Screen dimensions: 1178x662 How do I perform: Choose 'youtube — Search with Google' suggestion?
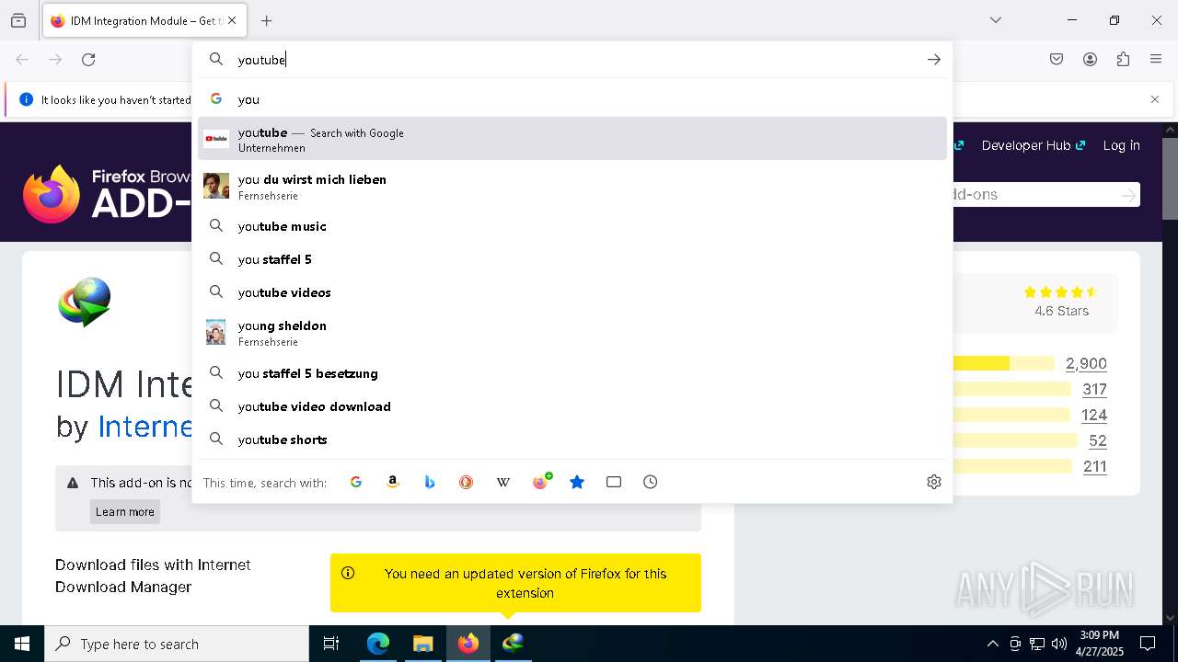pyautogui.click(x=572, y=139)
